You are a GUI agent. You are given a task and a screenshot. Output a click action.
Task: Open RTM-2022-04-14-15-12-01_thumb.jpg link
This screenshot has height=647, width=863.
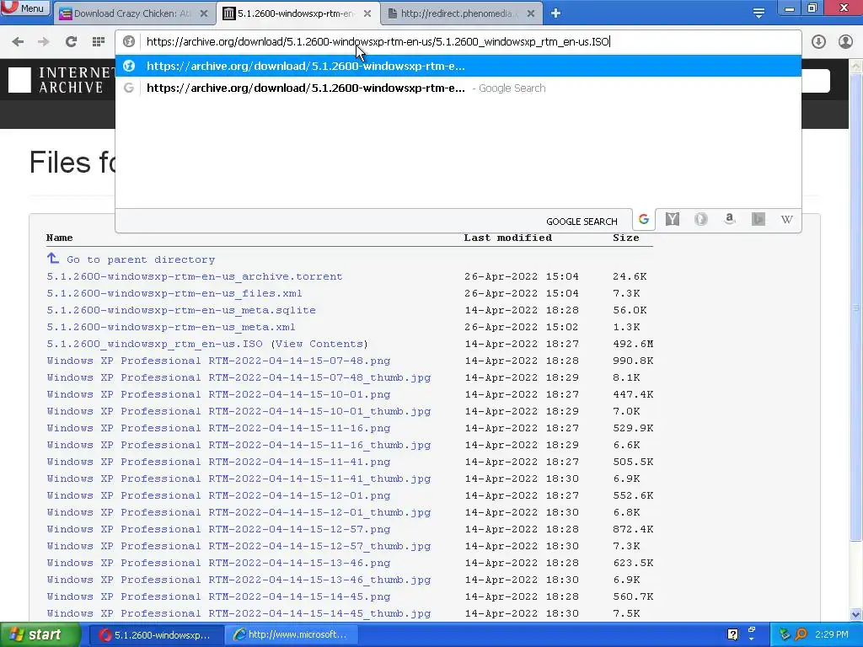point(239,512)
